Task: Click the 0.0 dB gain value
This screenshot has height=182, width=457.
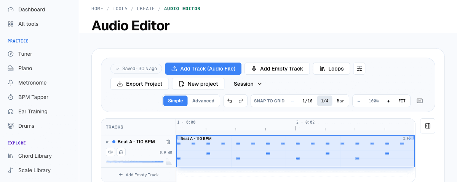Action: click(x=166, y=152)
